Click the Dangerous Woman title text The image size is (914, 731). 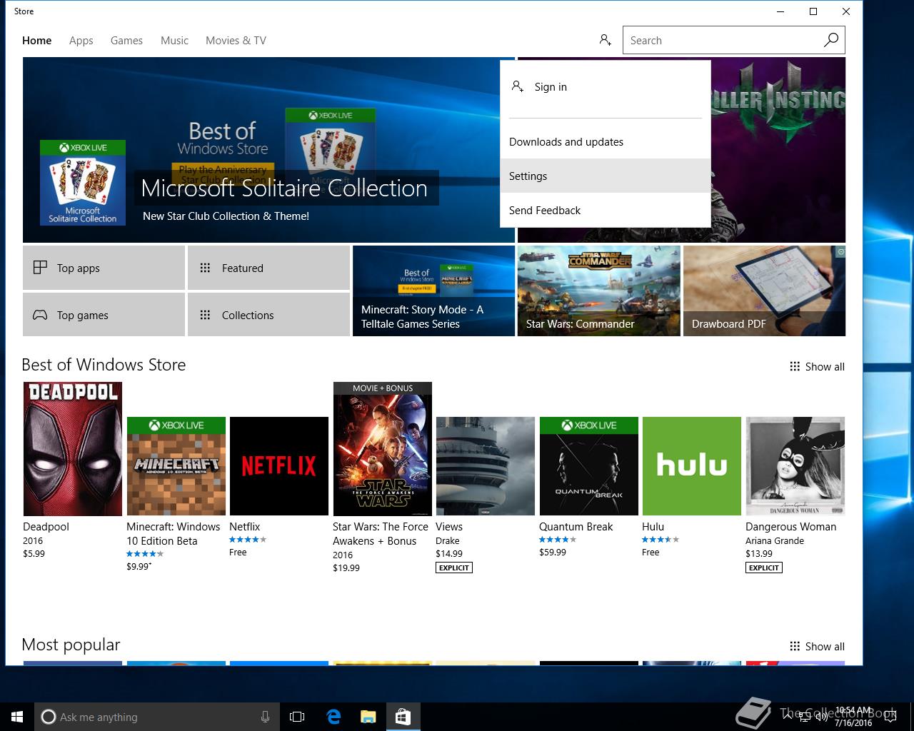(x=790, y=526)
